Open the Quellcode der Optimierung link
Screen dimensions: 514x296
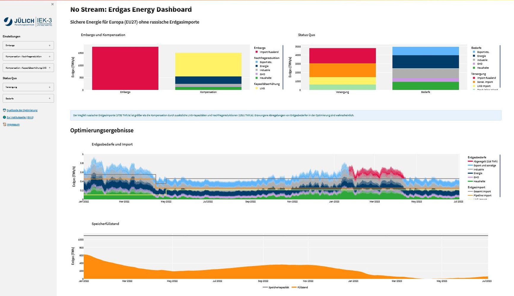pos(22,110)
